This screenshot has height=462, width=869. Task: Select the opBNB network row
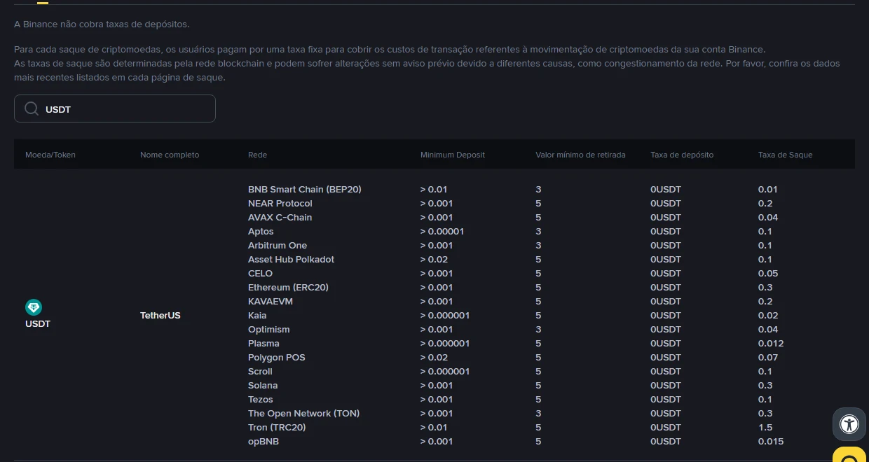[x=264, y=441]
